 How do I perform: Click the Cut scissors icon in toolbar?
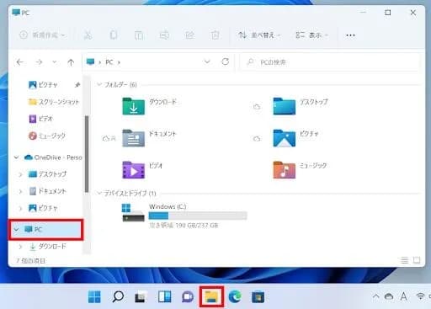(88, 35)
